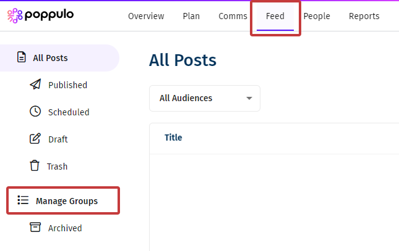
Task: View Scheduled posts in the sidebar
Action: (x=68, y=112)
